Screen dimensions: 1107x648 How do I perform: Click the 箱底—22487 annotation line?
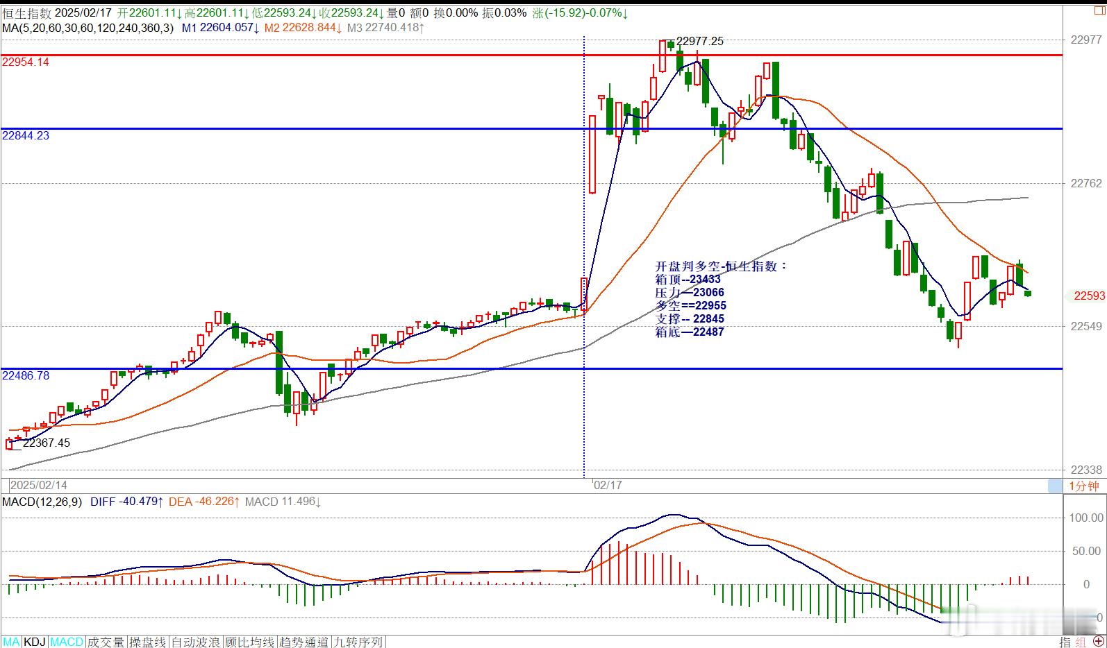(x=690, y=332)
